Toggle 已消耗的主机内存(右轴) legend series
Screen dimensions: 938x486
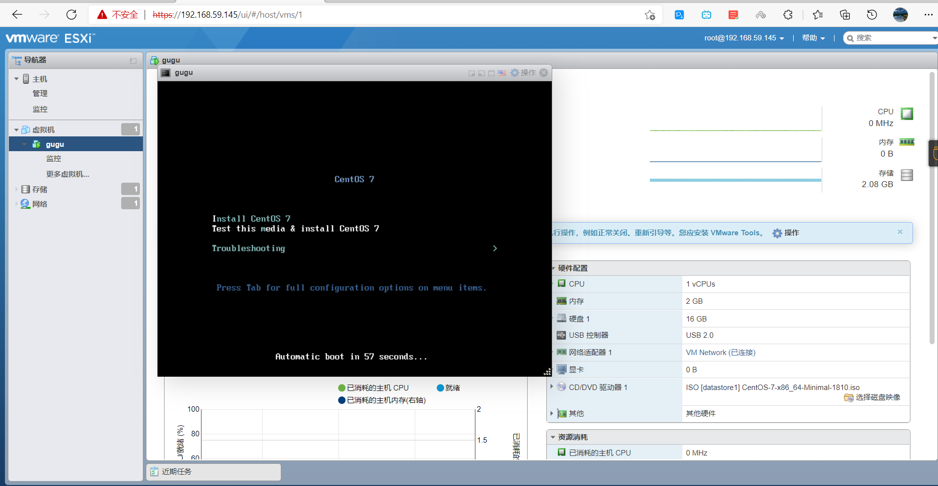pos(382,400)
